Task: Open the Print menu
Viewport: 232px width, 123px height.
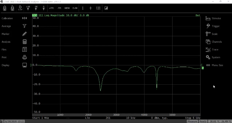Action: click(4, 57)
